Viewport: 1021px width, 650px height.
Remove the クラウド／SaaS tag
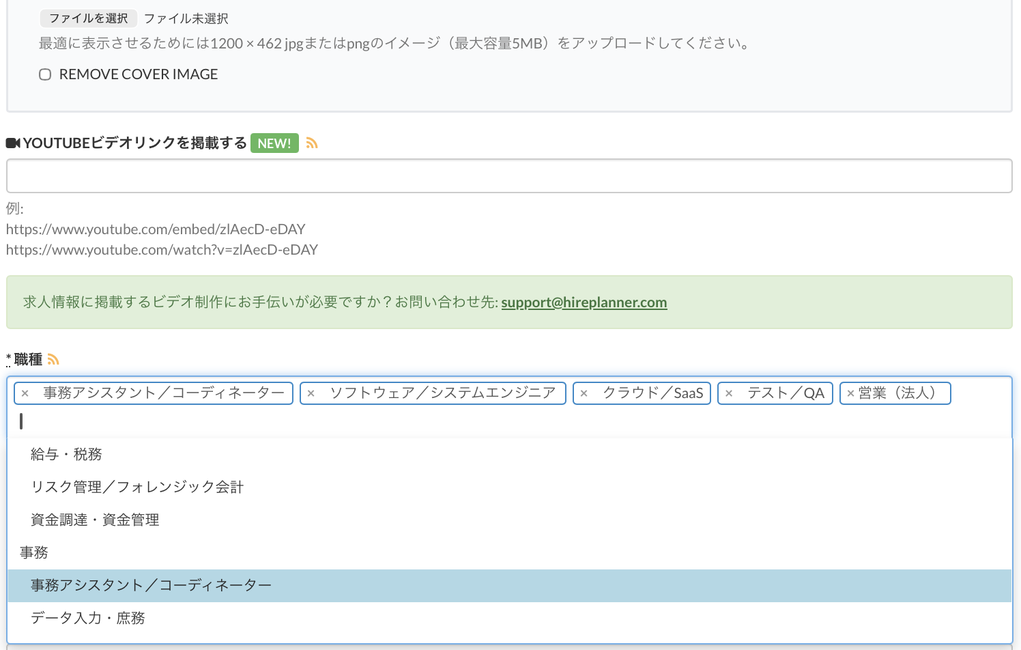[x=584, y=393]
